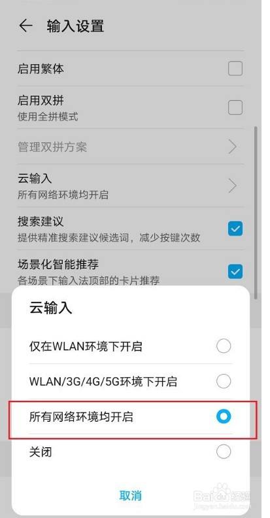Screen dimensions: 270x518
Task: Select 仅在WLAN环境下开启 radio button
Action: click(x=224, y=346)
